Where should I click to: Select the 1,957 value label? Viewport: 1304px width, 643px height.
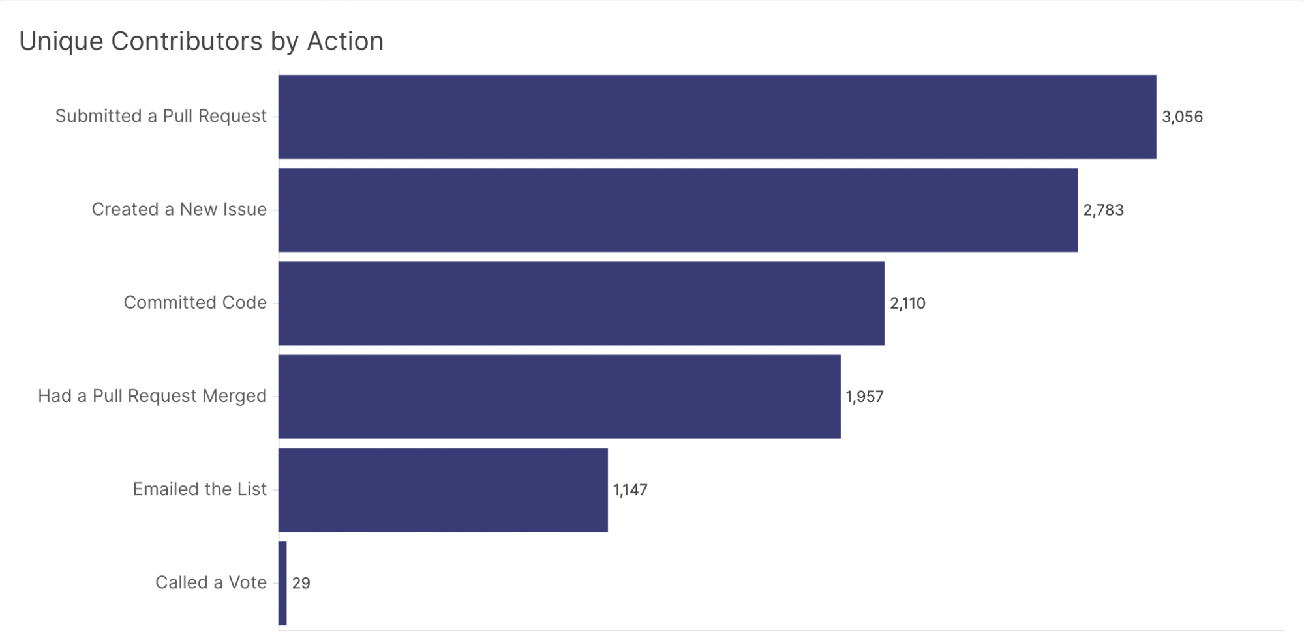point(864,396)
